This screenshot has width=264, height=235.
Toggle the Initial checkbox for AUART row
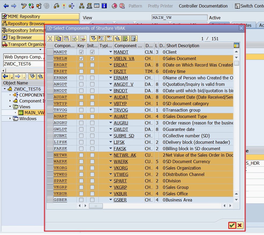coord(92,116)
